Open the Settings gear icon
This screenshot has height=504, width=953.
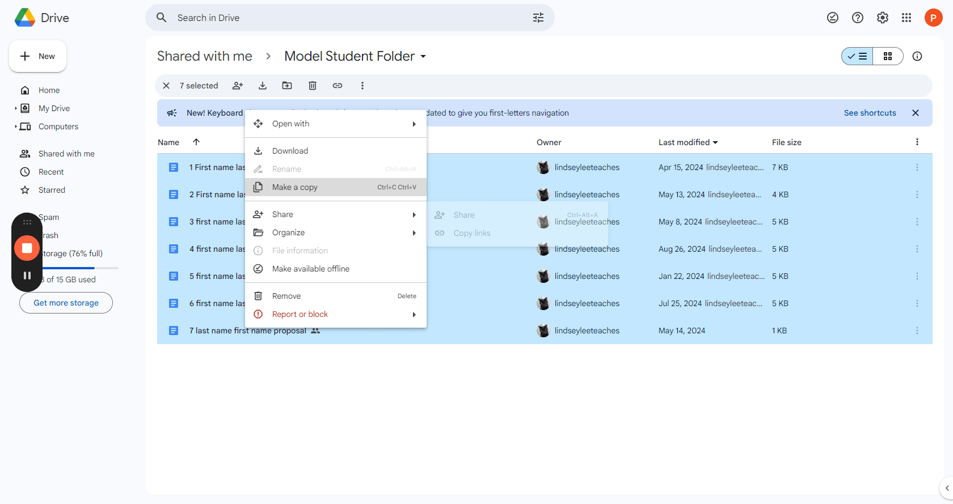883,18
